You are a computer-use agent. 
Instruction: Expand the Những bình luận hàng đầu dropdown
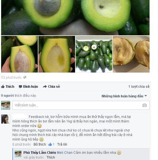[124, 96]
